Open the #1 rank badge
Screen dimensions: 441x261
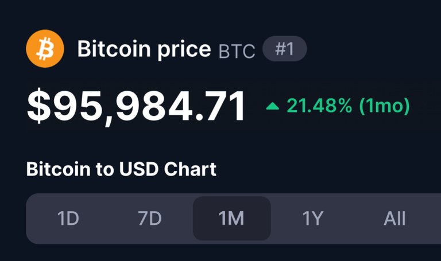click(285, 49)
